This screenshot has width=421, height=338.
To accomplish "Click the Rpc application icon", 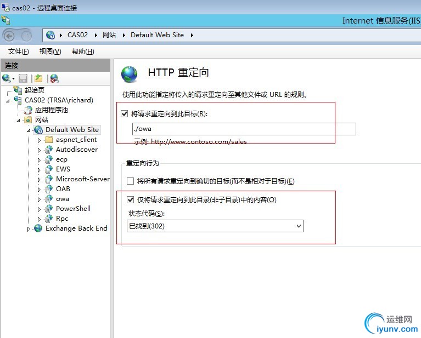I will coord(49,219).
